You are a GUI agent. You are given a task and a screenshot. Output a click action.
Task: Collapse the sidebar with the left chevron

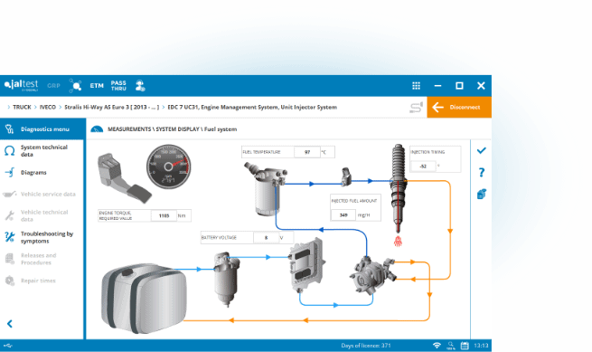pyautogui.click(x=10, y=324)
